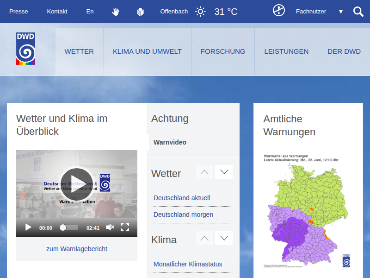Open the Germany warning map image
This screenshot has height=278, width=370.
click(x=308, y=211)
